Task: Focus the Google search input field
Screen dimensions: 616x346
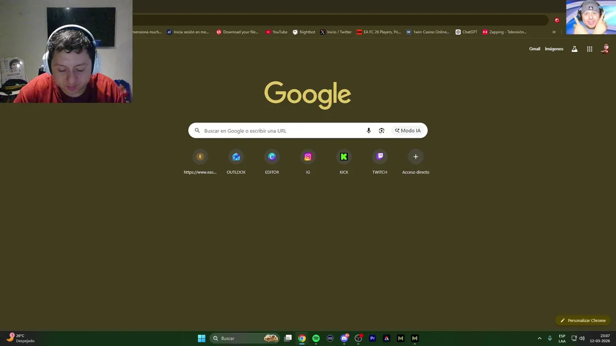Action: (283, 131)
